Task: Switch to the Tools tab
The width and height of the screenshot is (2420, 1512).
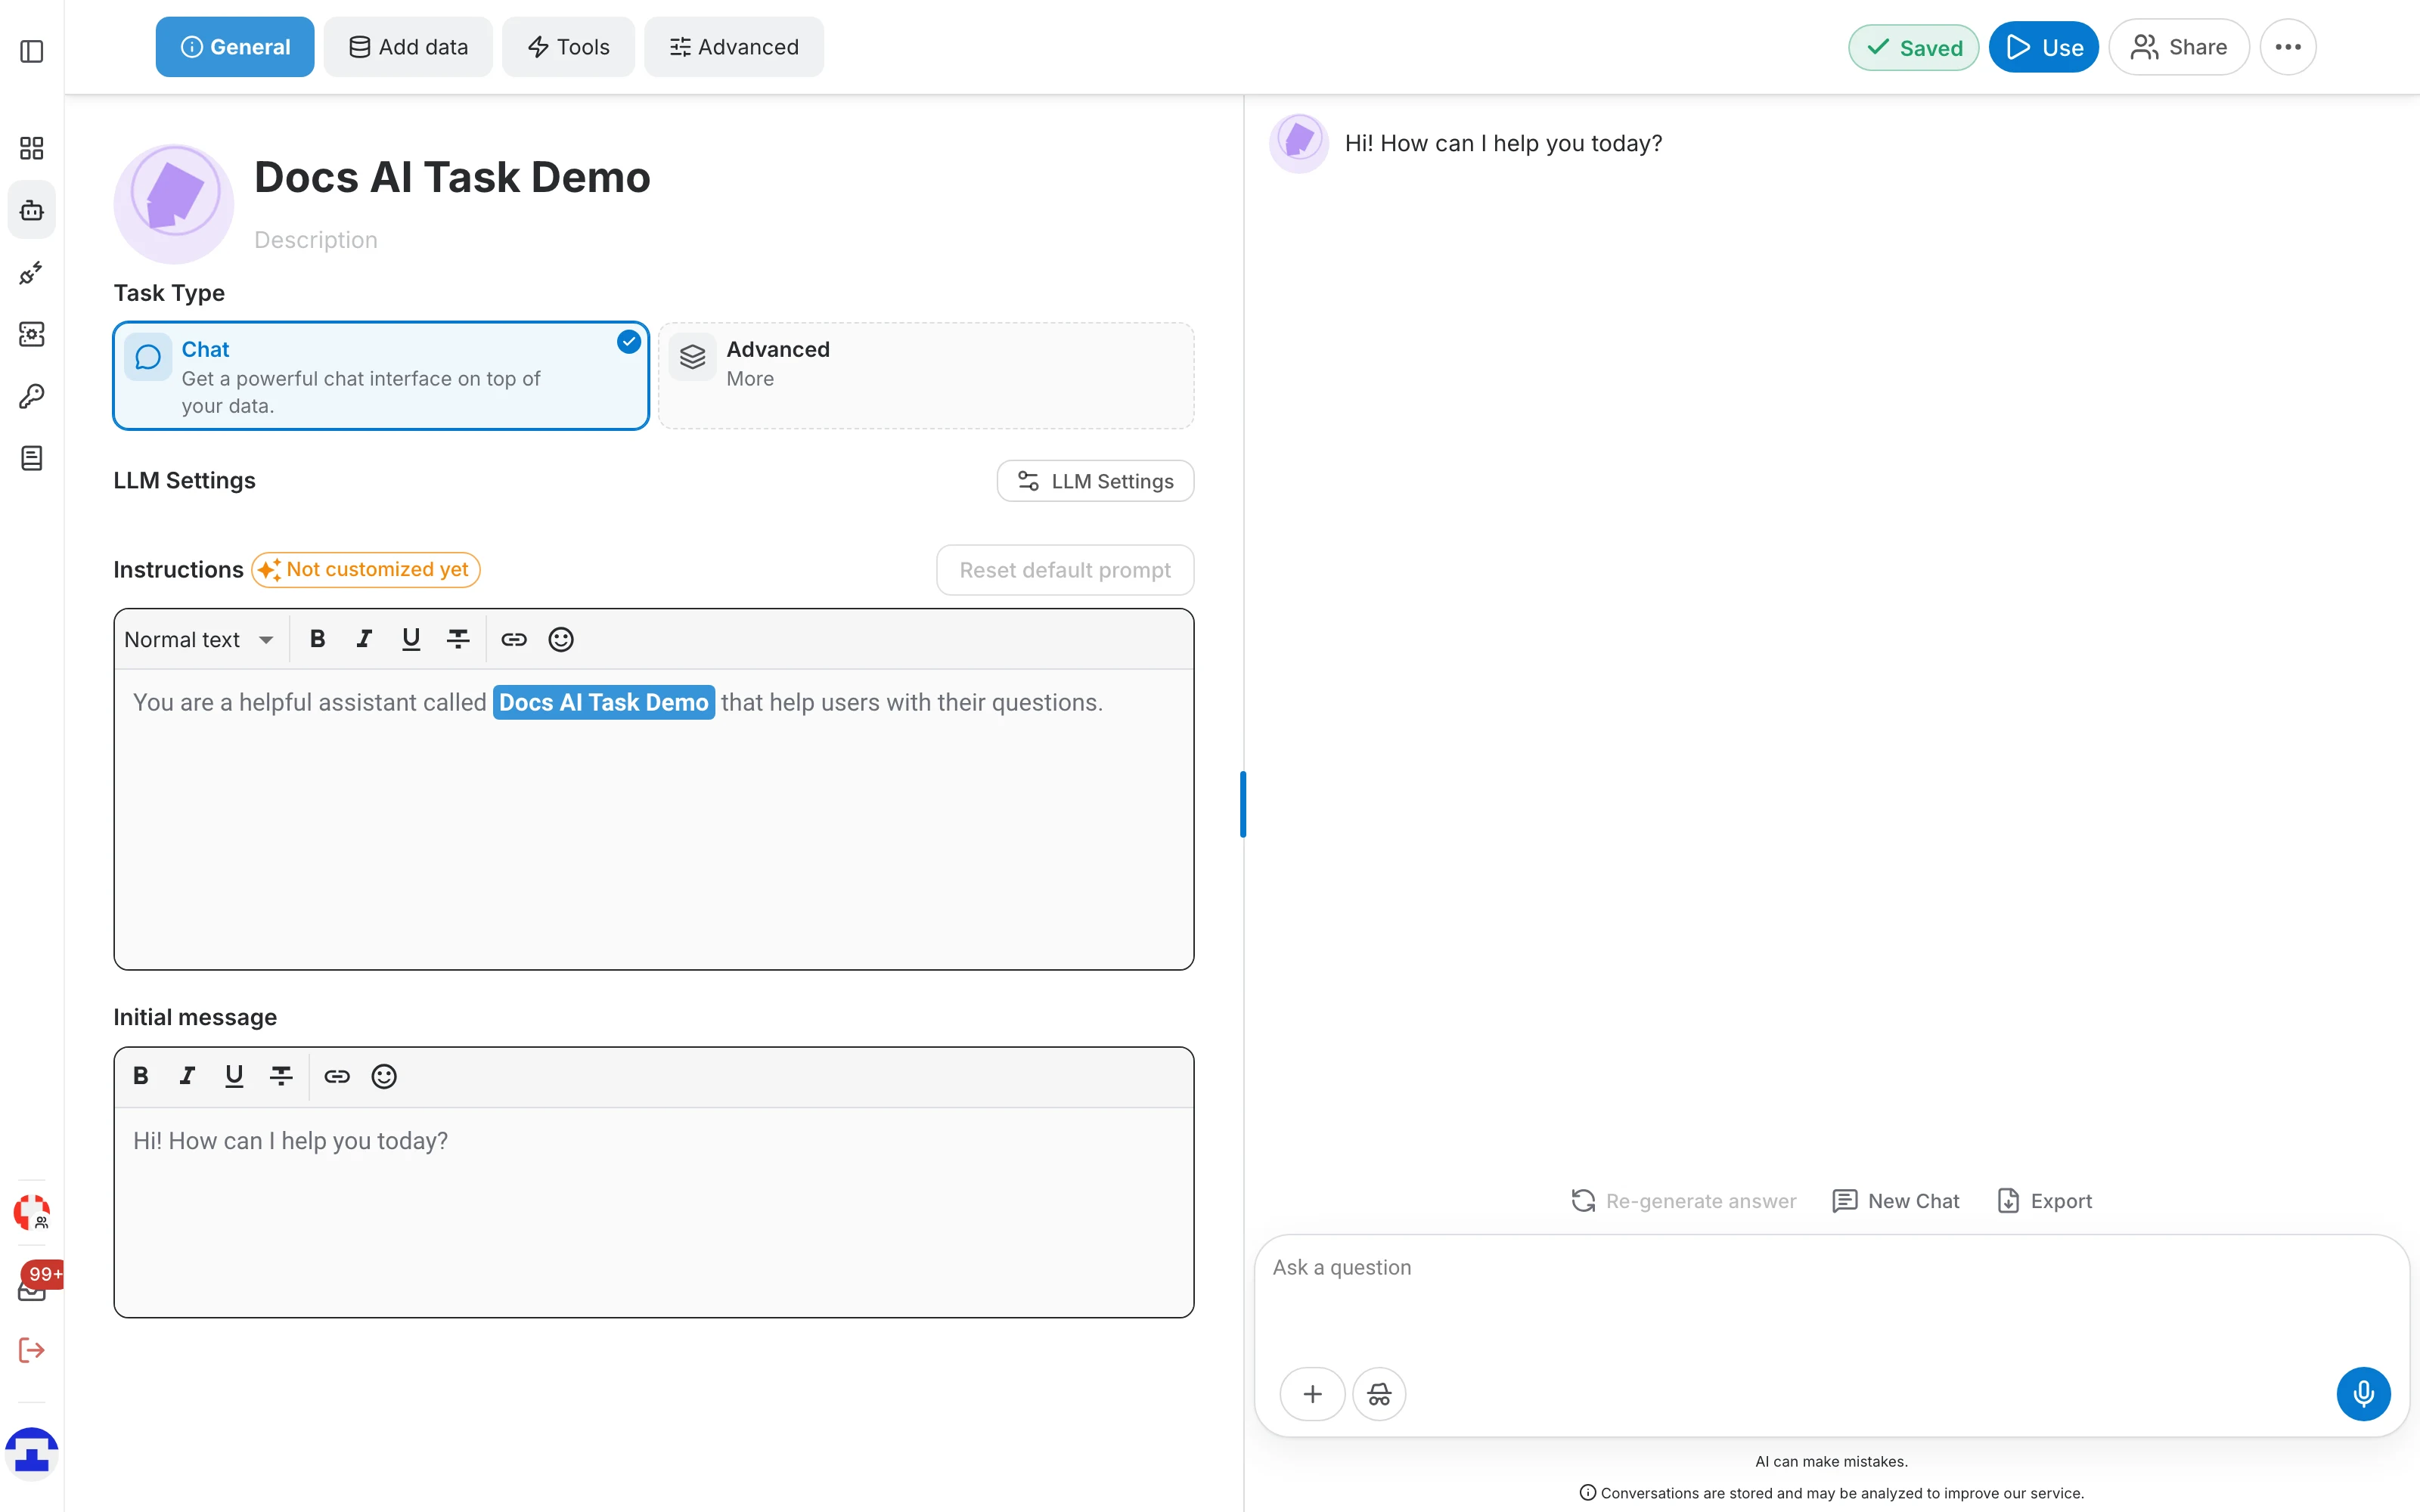Action: click(x=568, y=47)
